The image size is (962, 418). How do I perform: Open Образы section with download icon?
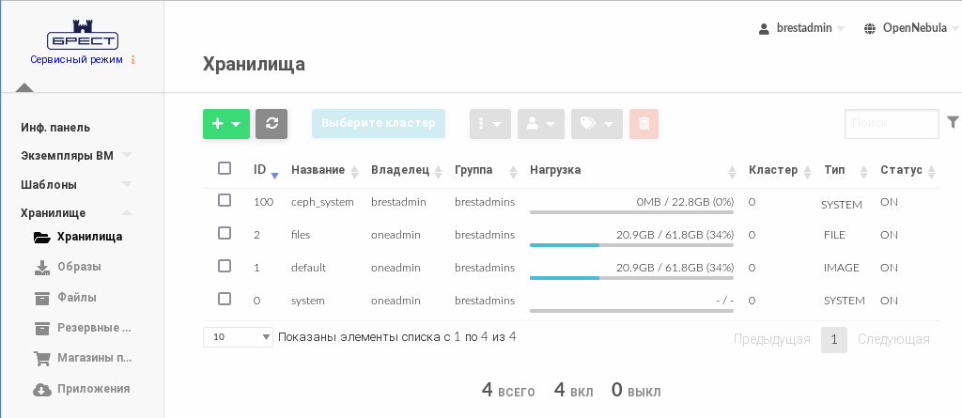coord(79,267)
